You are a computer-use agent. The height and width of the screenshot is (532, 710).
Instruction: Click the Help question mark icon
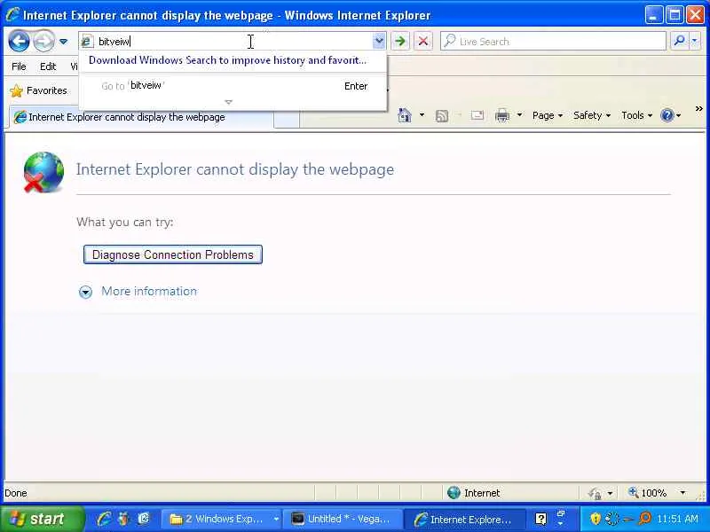(x=667, y=116)
